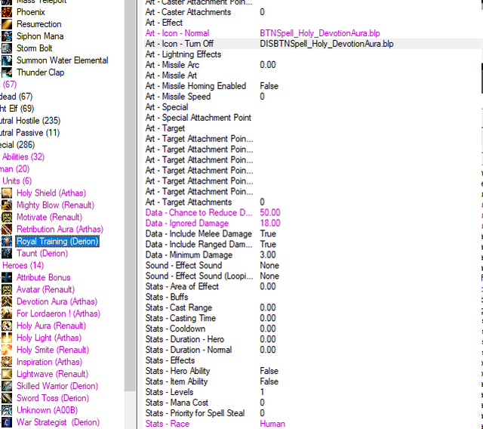Select Stats - Cooldown row
This screenshot has height=429, width=483.
pyautogui.click(x=313, y=329)
